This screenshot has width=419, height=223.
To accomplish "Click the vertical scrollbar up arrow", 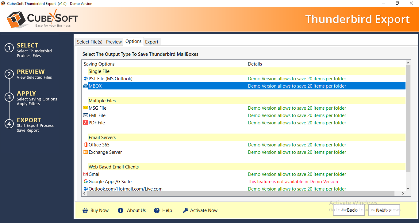I will coord(408,63).
